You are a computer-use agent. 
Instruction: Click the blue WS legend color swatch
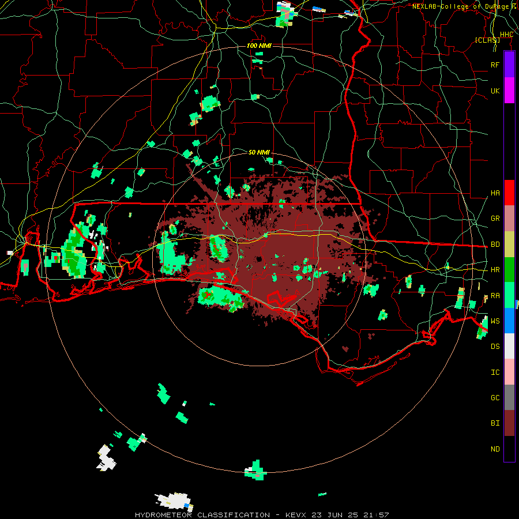point(509,321)
